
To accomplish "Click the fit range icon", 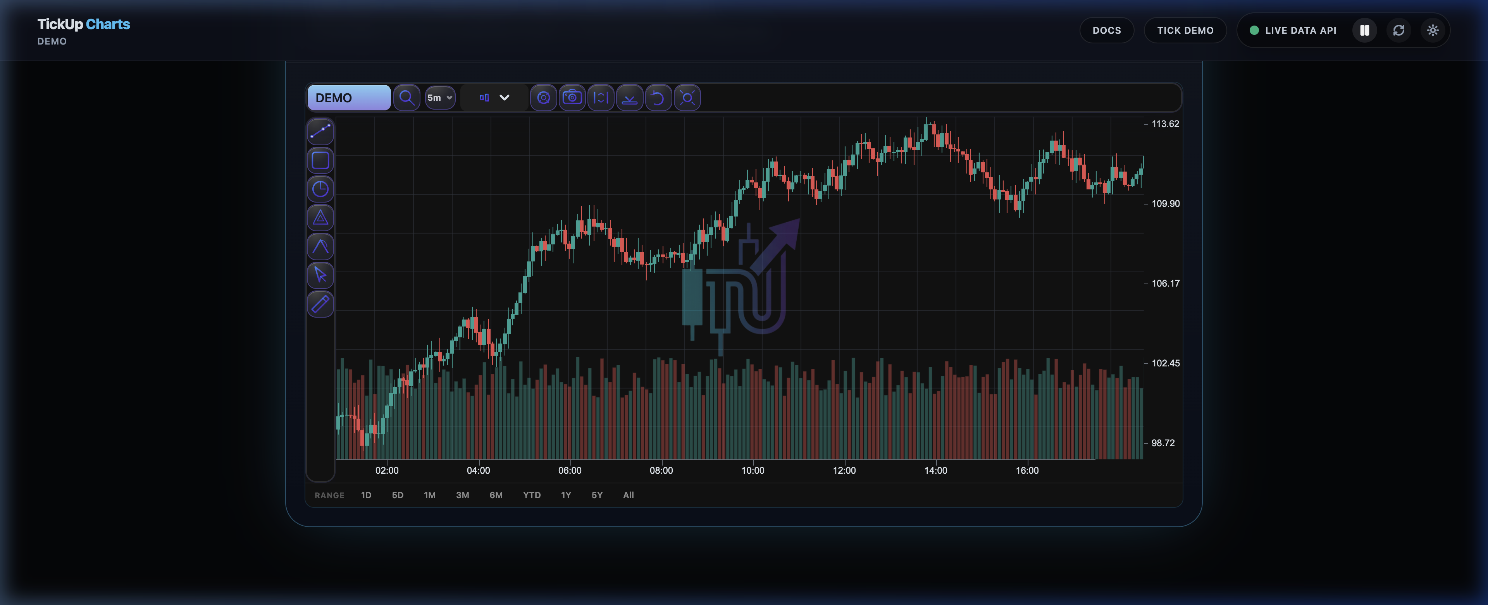I will (x=601, y=98).
